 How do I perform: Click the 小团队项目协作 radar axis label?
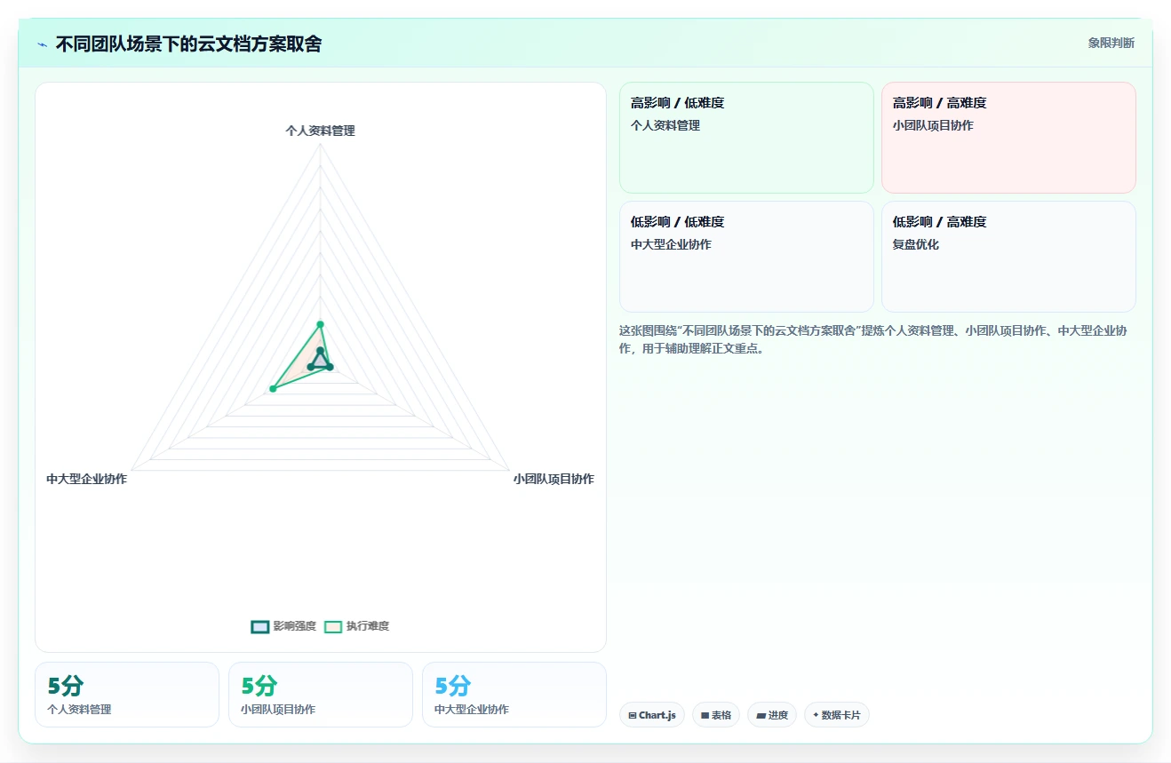coord(554,479)
